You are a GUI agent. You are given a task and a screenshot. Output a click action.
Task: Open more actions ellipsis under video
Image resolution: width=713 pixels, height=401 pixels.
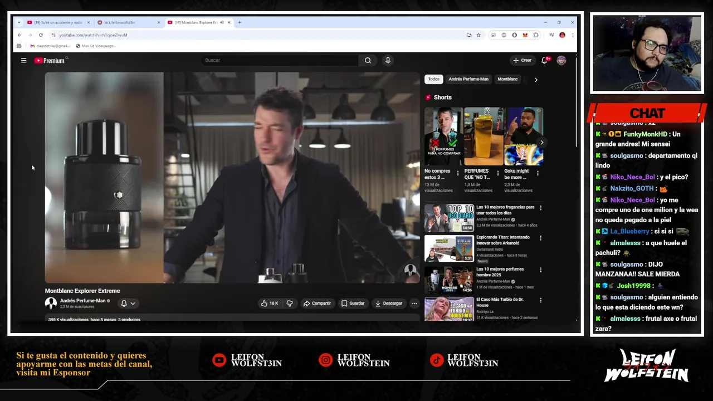(414, 304)
